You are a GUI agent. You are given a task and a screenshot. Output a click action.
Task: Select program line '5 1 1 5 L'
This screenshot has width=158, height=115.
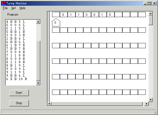(16, 28)
